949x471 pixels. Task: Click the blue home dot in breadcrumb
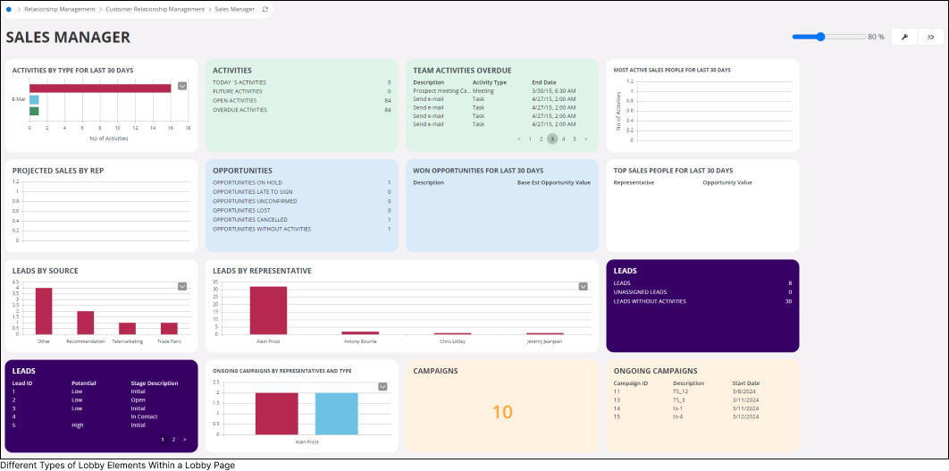point(9,9)
